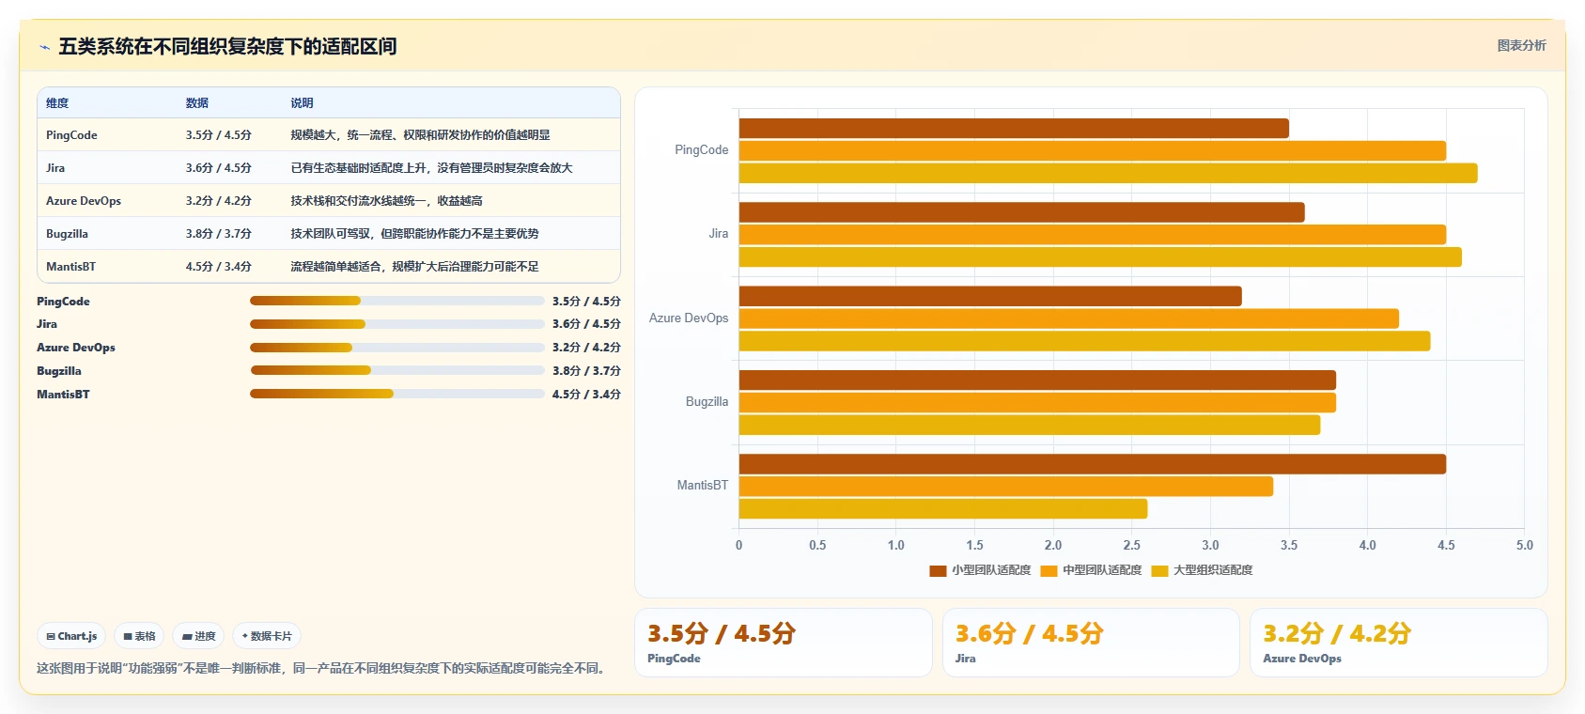1585x714 pixels.
Task: Click the Bugzilla progress bar
Action: click(x=397, y=370)
